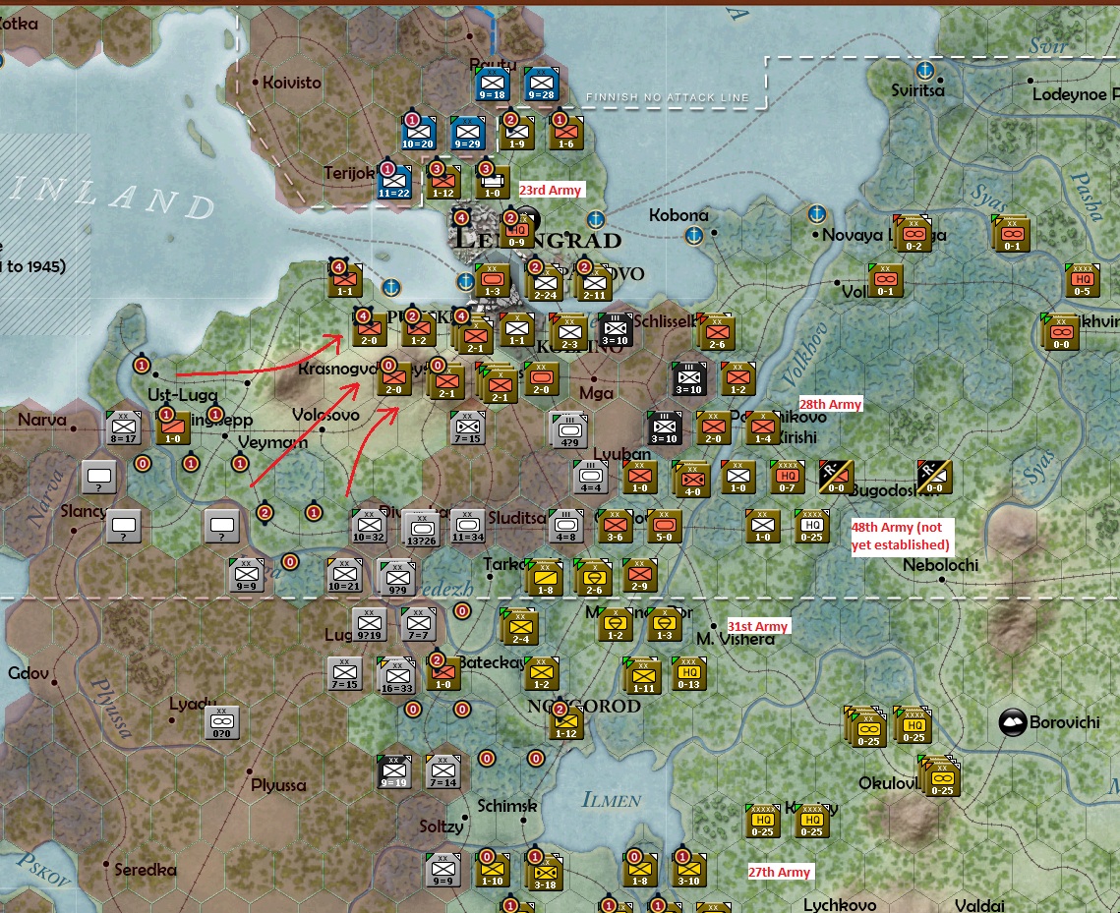Select the Soviet HQ 0-5 counter
Image resolution: width=1120 pixels, height=913 pixels.
click(x=1083, y=280)
